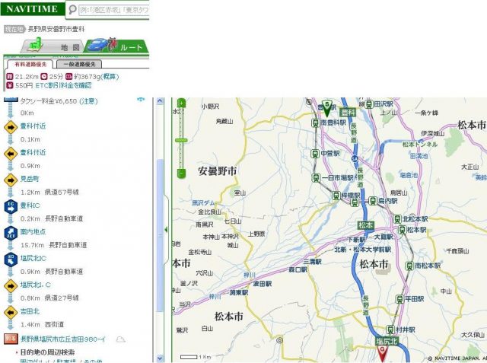Click the 見岳町 turn arrow icon
The image size is (487, 363).
11,180
